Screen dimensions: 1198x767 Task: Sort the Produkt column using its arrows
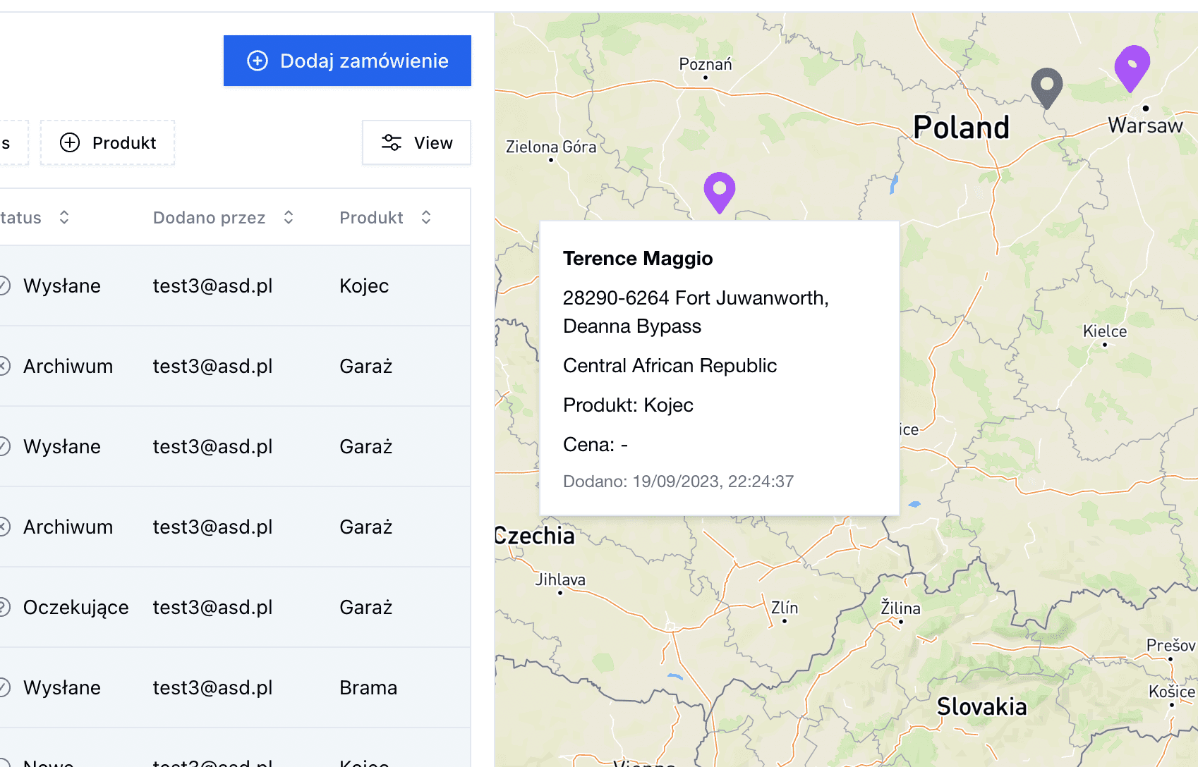click(x=426, y=217)
